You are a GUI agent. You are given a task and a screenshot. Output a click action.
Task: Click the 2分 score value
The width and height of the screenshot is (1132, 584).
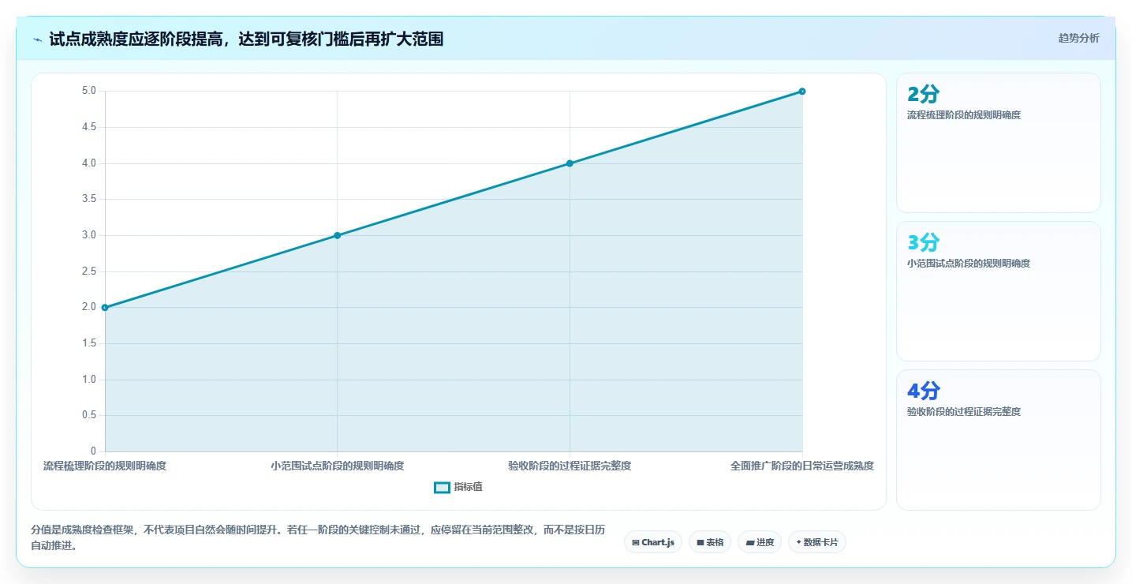pos(924,94)
